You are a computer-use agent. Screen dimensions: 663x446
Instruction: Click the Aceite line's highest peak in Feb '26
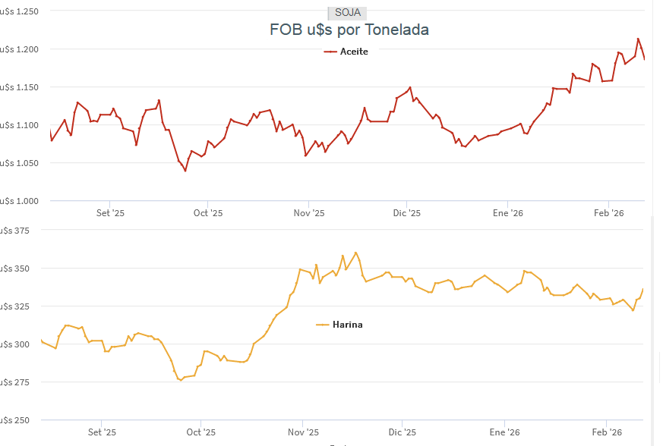638,39
